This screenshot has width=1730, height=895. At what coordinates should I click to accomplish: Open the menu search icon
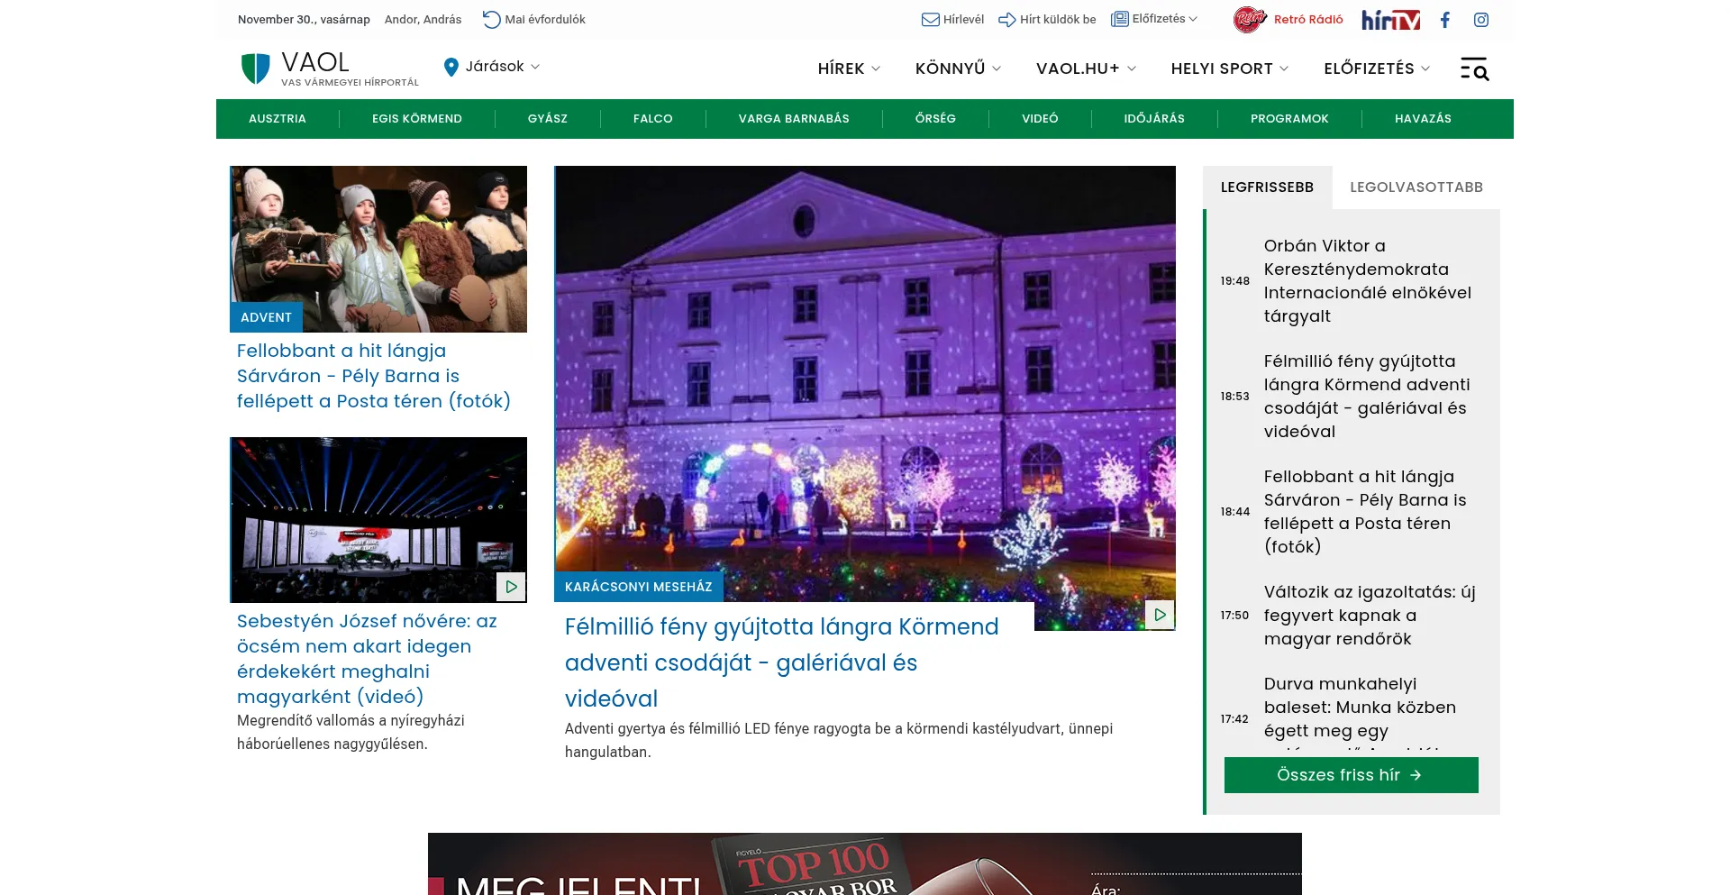click(x=1474, y=68)
